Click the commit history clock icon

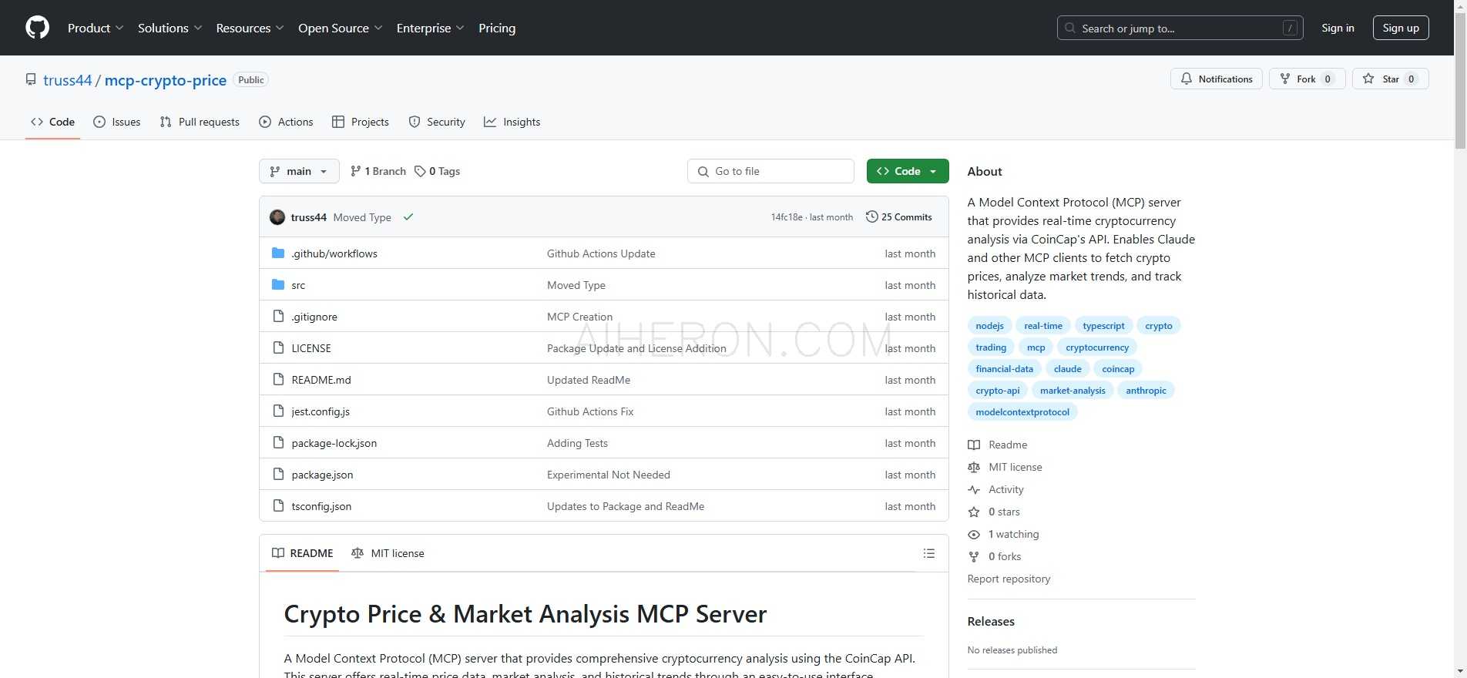pyautogui.click(x=872, y=217)
